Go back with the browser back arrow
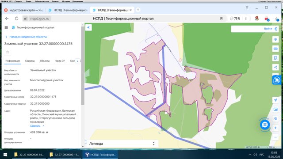This screenshot has height=159, width=283. pyautogui.click(x=7, y=19)
